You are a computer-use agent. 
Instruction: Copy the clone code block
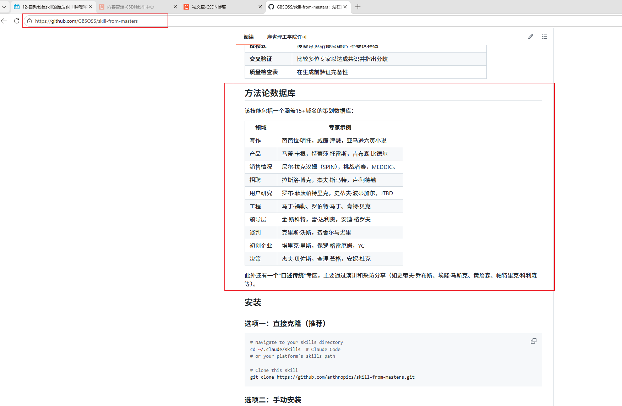tap(534, 341)
